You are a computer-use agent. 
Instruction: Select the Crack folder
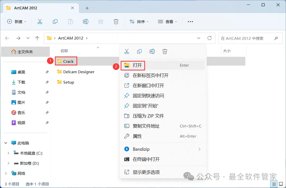(68, 62)
